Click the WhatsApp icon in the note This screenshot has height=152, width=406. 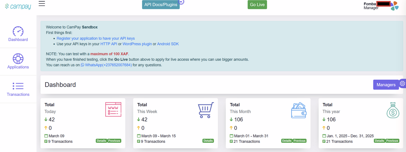tap(82, 65)
